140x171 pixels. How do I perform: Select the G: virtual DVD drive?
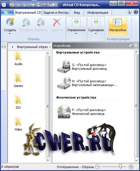click(82, 67)
